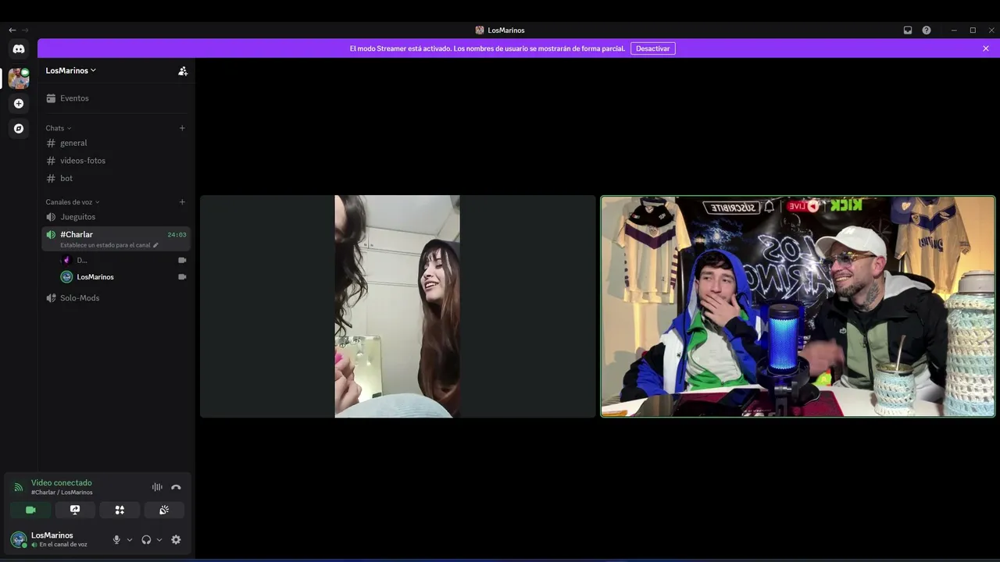Open microphone input device options arrow

click(x=130, y=539)
